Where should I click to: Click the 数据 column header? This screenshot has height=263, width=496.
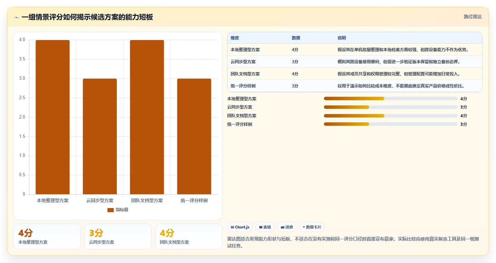tap(296, 38)
